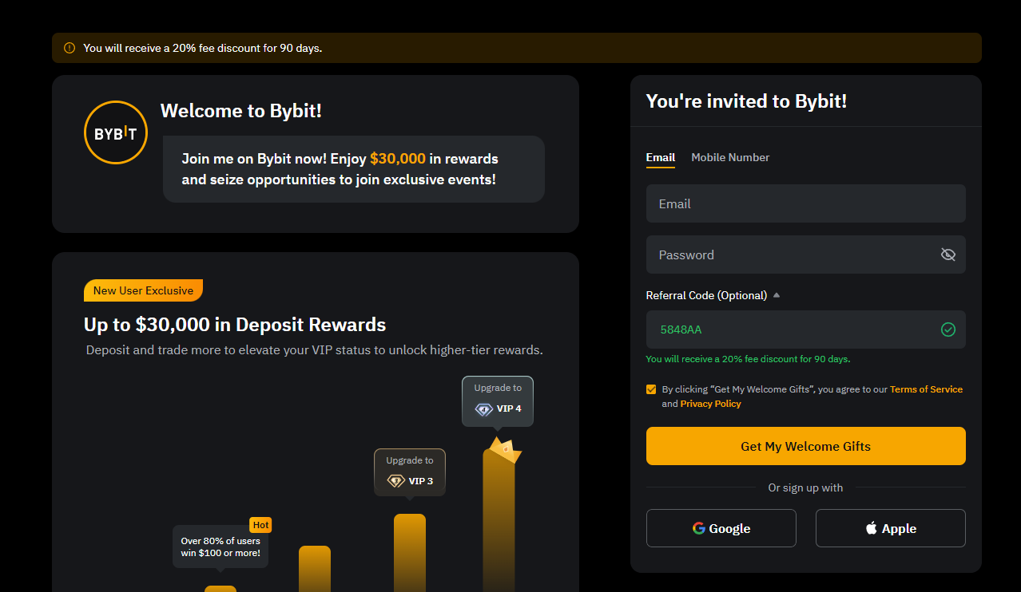
Task: Click the 'You're invited to Bybit!' heading
Action: [746, 101]
